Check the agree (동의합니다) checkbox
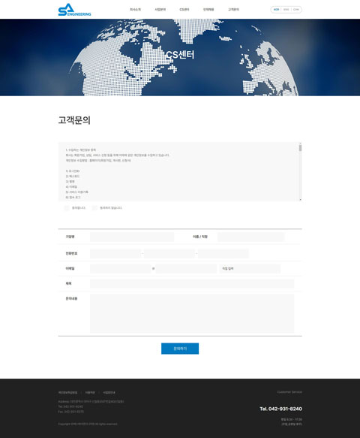Screen dimensions: 360x438 (x=67, y=208)
